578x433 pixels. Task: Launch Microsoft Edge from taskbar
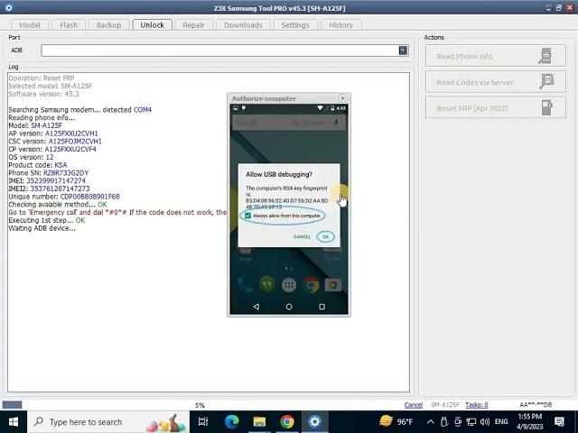(231, 422)
